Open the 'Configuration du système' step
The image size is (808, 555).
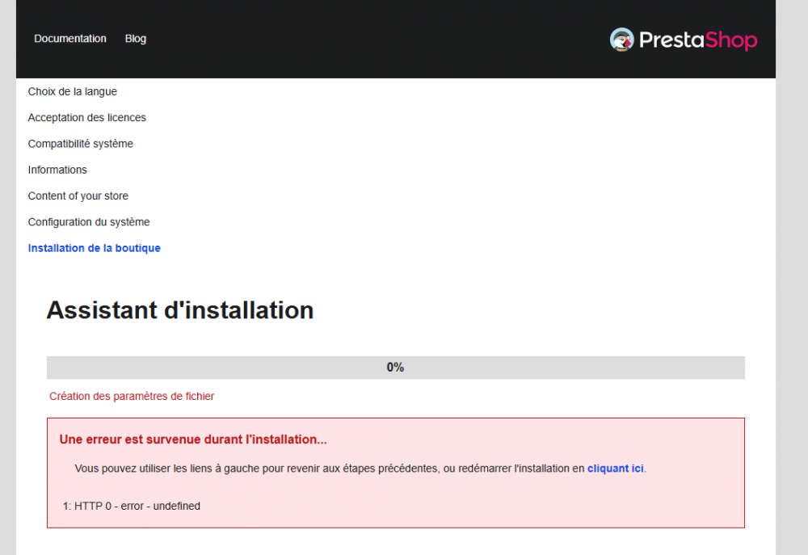[89, 221]
